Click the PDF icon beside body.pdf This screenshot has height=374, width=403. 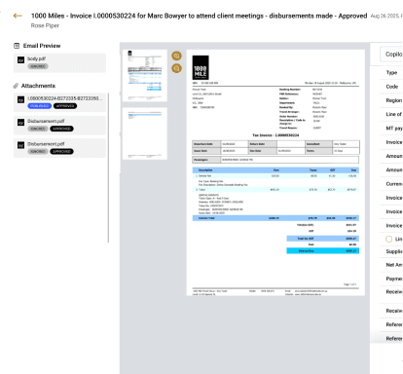(20, 60)
